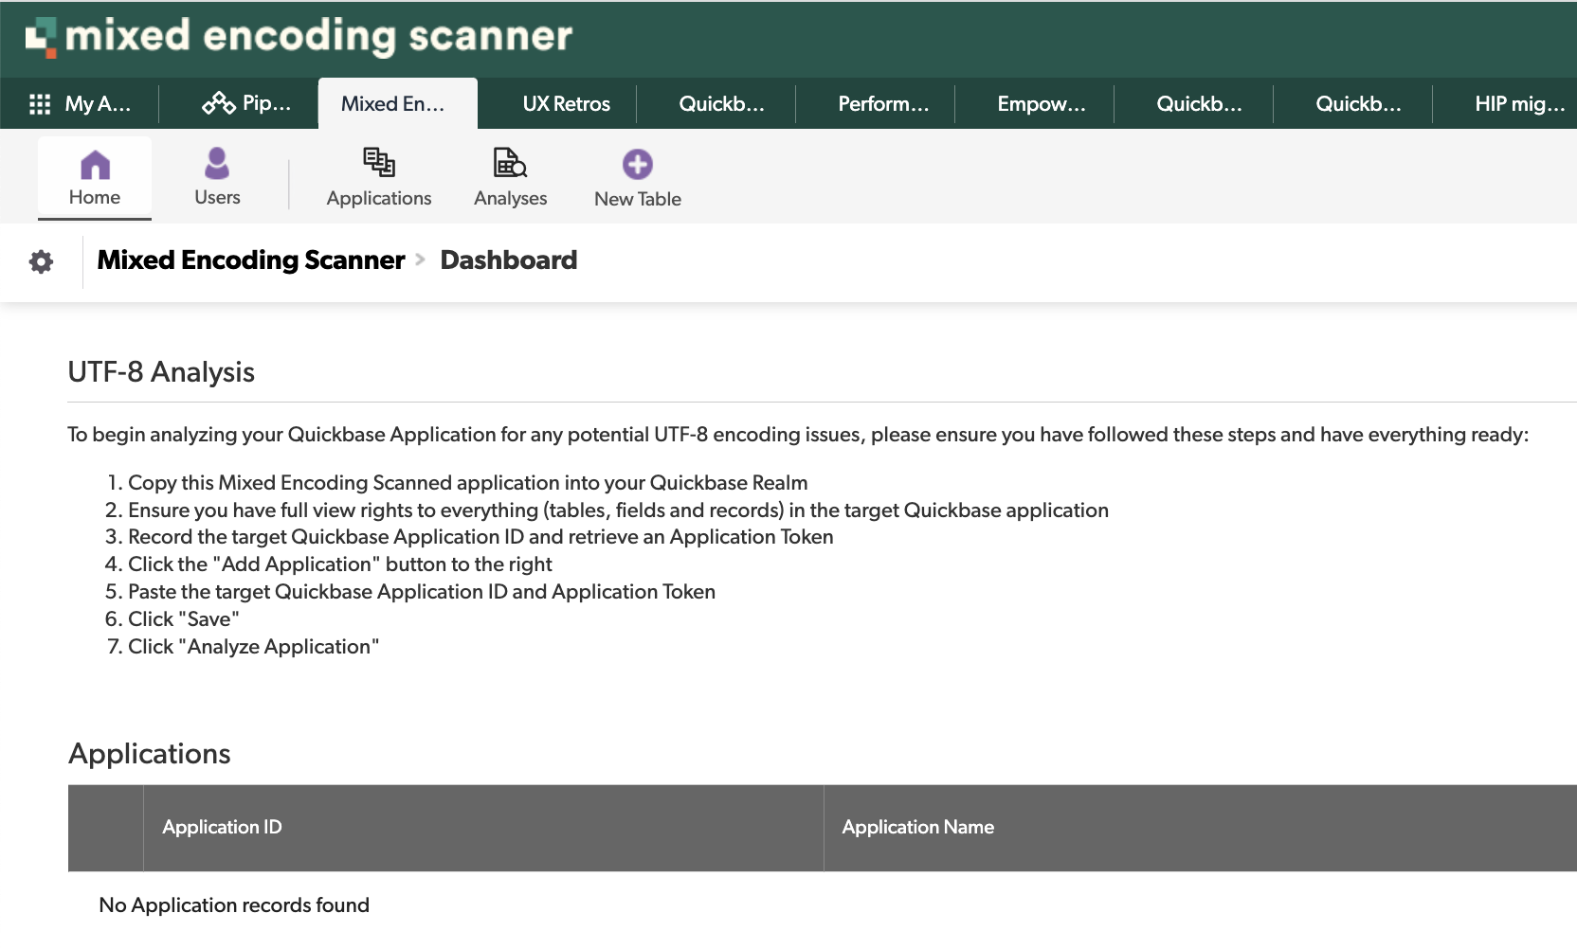Click the Home label in the table bar
Screen dimensions: 1577x949
[95, 197]
